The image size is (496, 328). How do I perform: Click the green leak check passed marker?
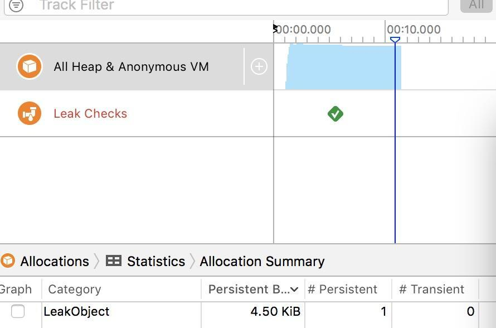[x=335, y=114]
